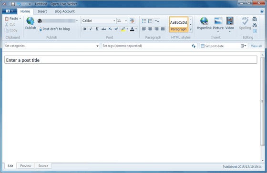The width and height of the screenshot is (267, 173).
Task: Expand the highlight color arrow
Action: coord(127,29)
